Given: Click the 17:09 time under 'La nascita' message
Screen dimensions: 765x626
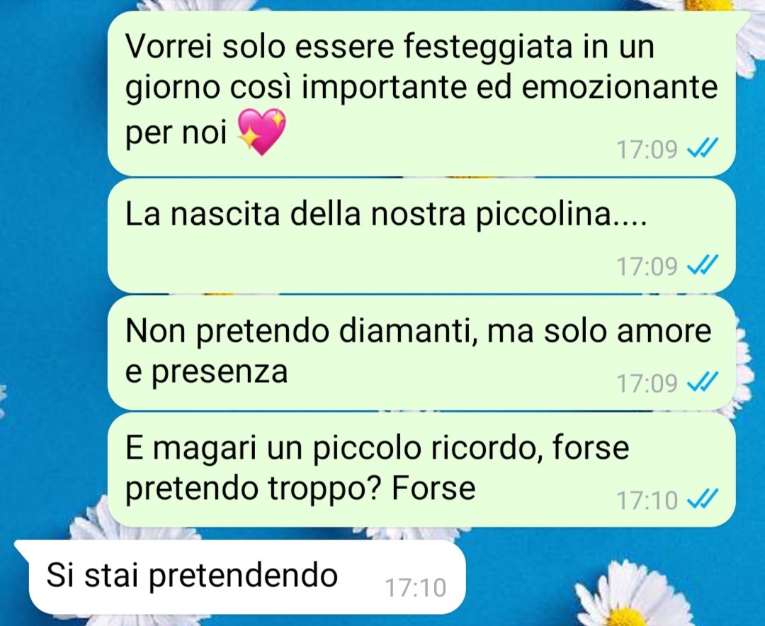Looking at the screenshot, I should click(x=647, y=267).
